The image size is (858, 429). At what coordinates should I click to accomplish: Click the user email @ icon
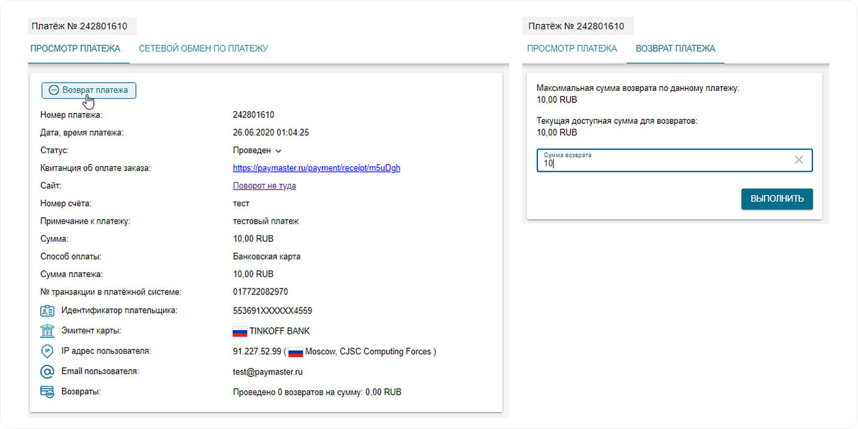click(x=47, y=372)
